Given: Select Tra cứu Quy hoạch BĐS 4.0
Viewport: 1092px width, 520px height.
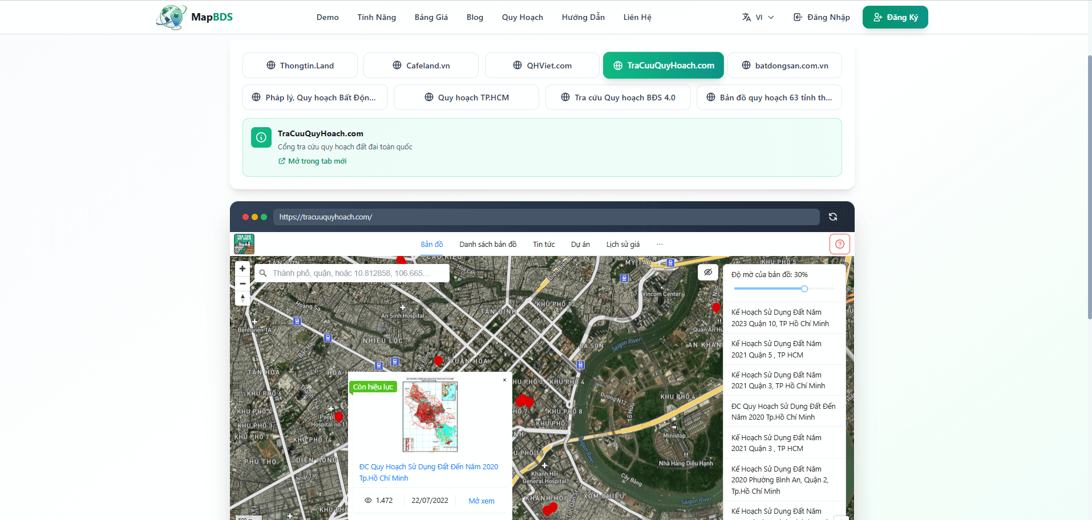Looking at the screenshot, I should pyautogui.click(x=618, y=97).
